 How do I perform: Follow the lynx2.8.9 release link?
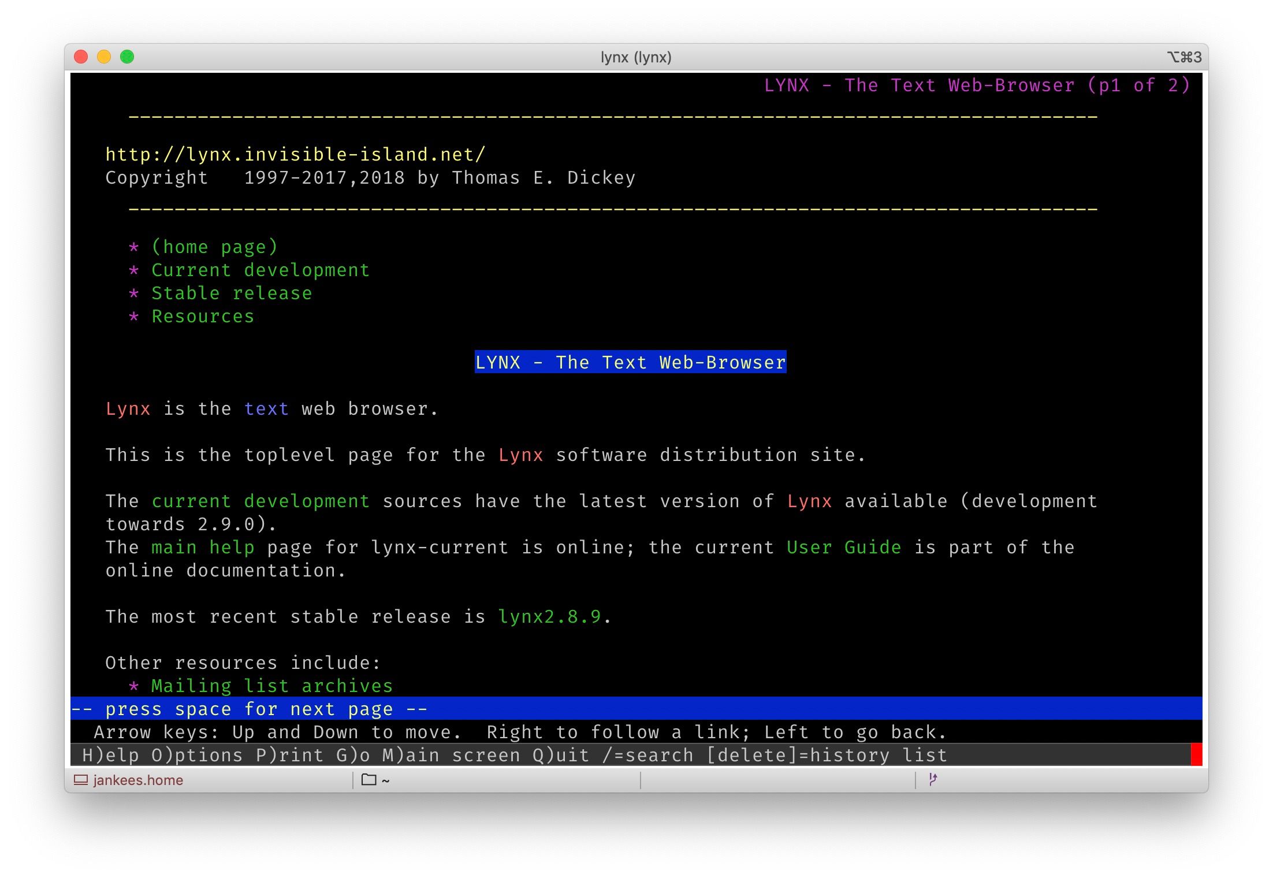click(549, 617)
